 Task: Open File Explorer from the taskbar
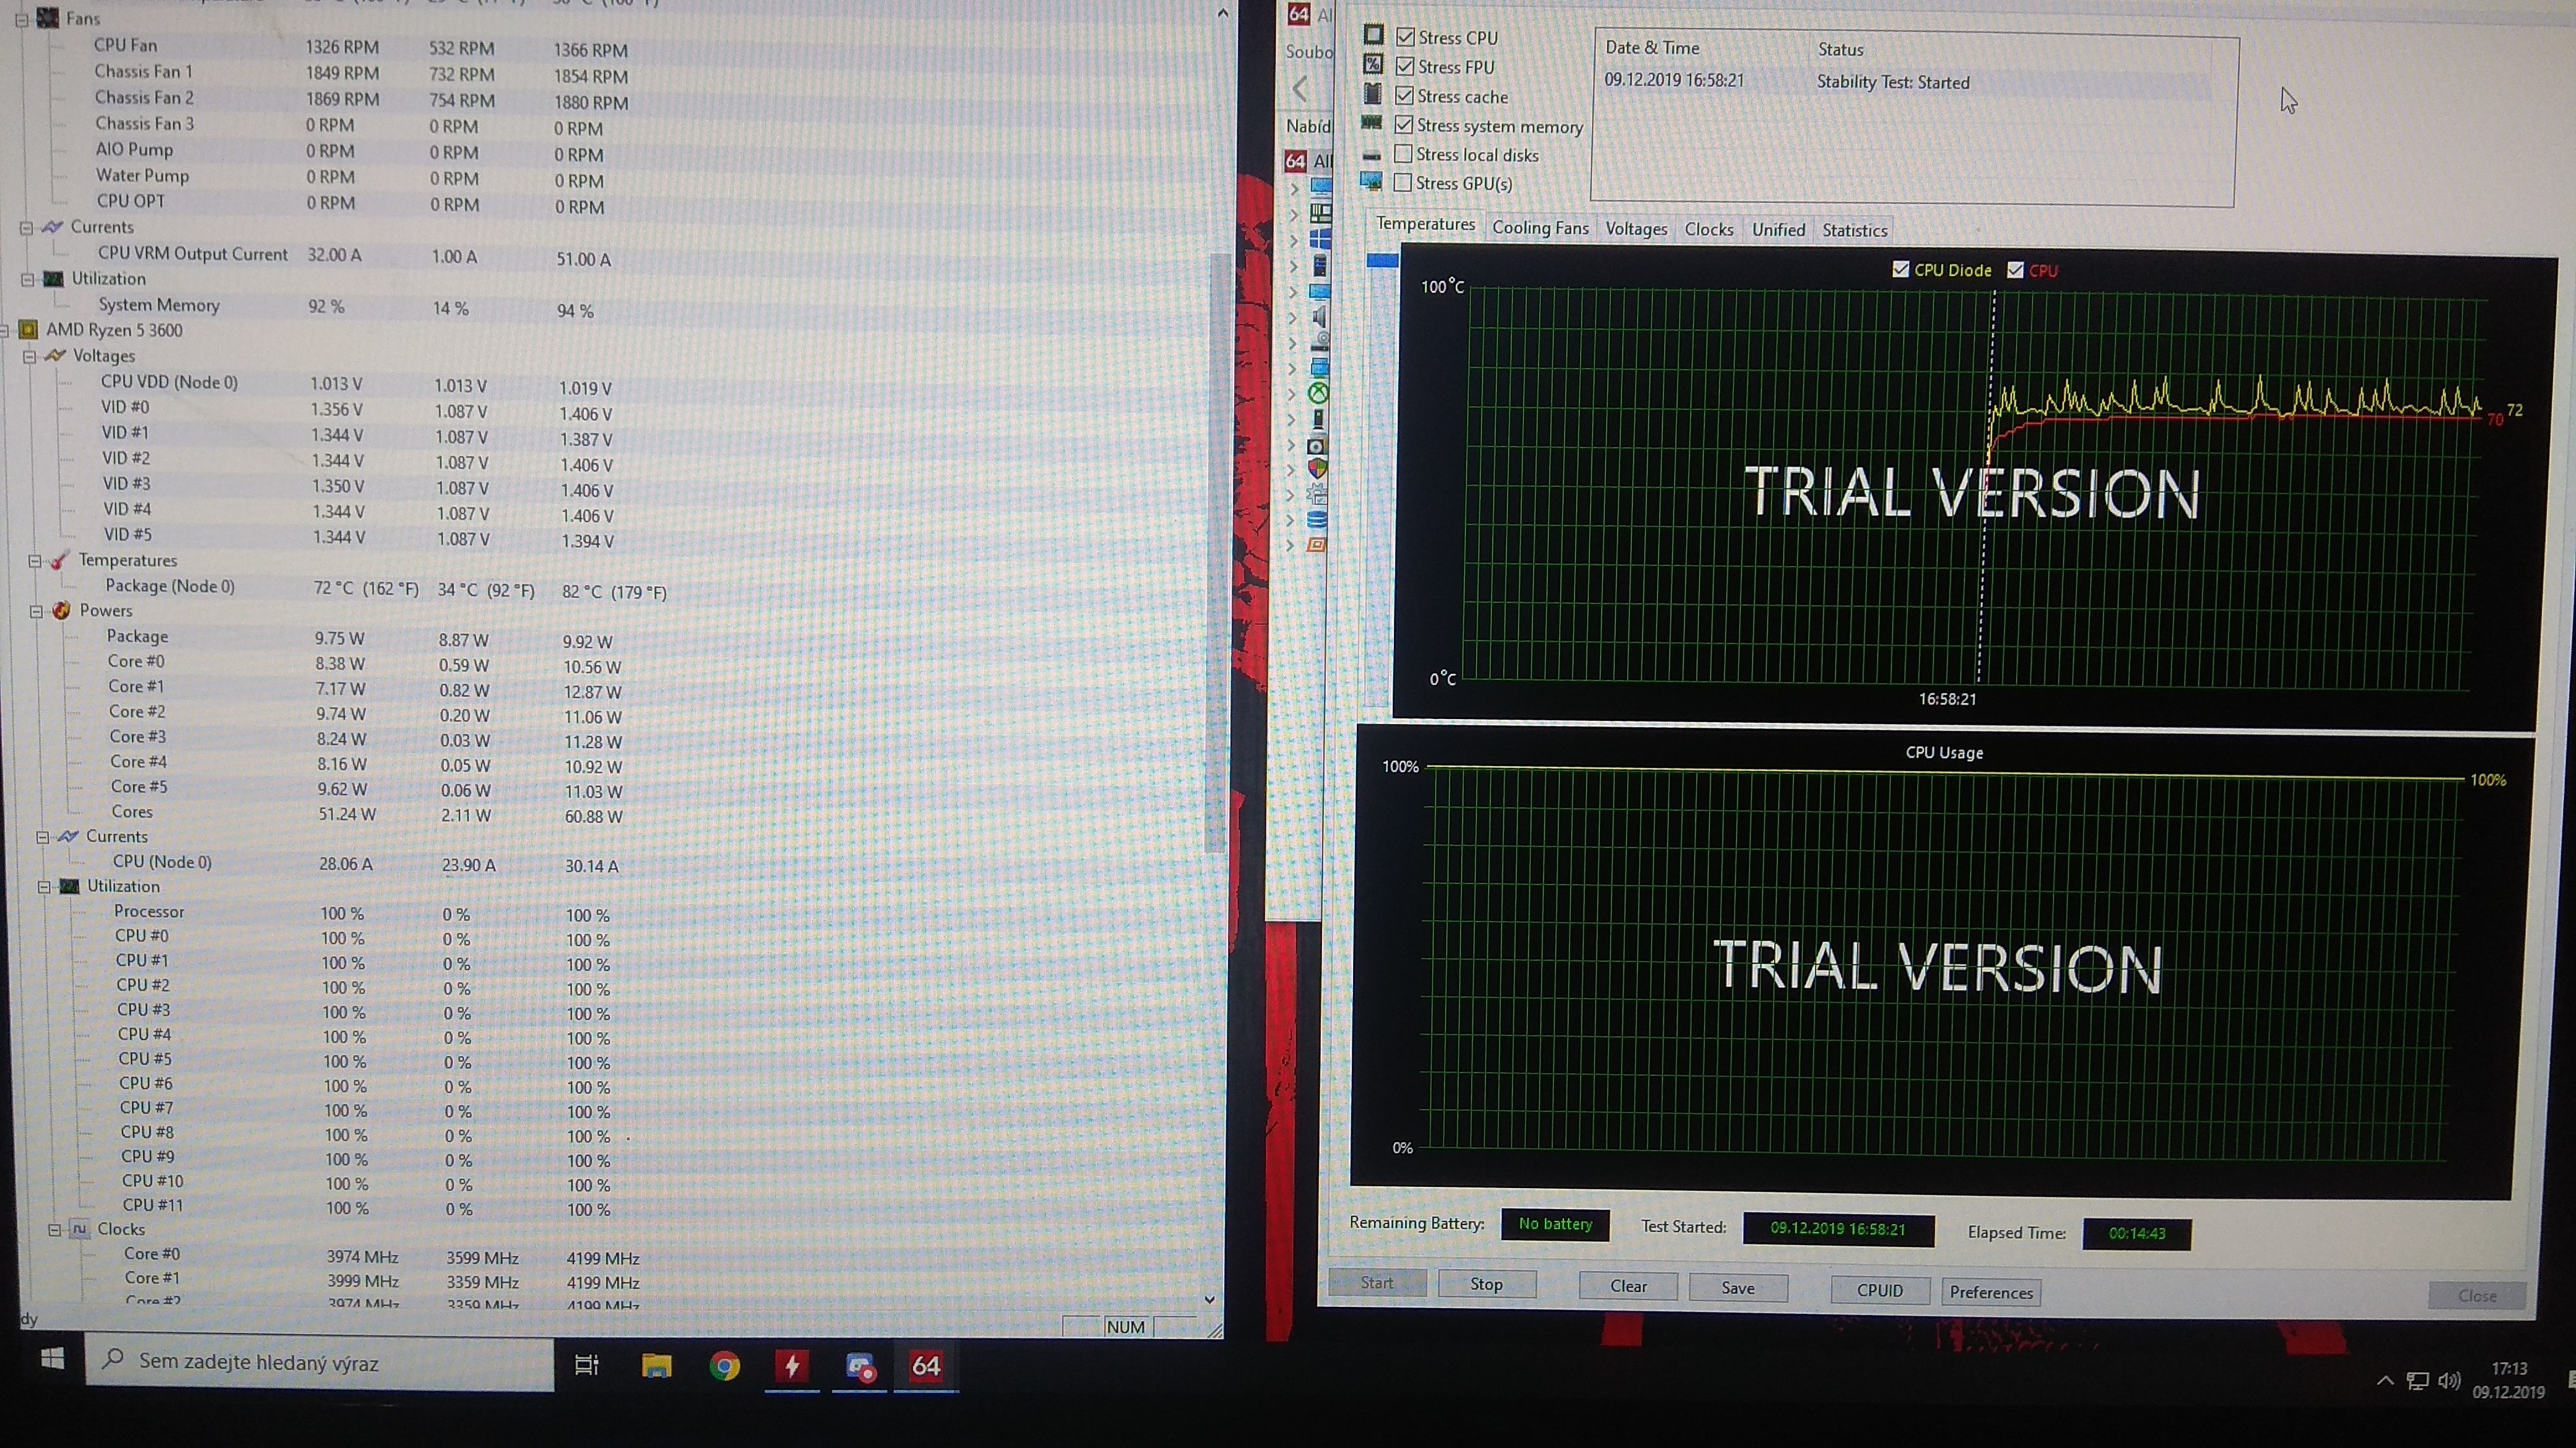[x=656, y=1365]
